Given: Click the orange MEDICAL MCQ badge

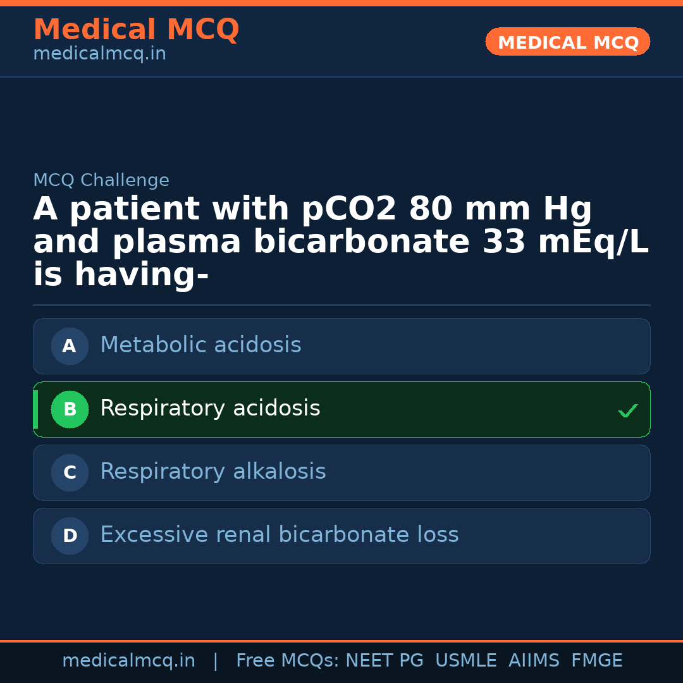Looking at the screenshot, I should click(x=567, y=42).
